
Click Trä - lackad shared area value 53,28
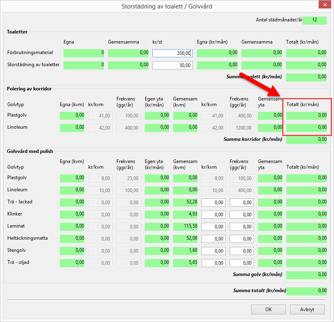[185, 202]
